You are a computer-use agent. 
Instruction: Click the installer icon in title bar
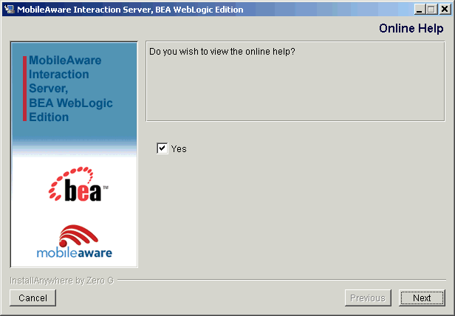point(10,10)
